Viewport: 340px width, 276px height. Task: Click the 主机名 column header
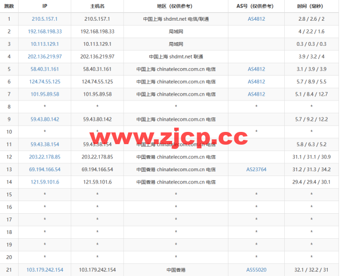pos(97,6)
